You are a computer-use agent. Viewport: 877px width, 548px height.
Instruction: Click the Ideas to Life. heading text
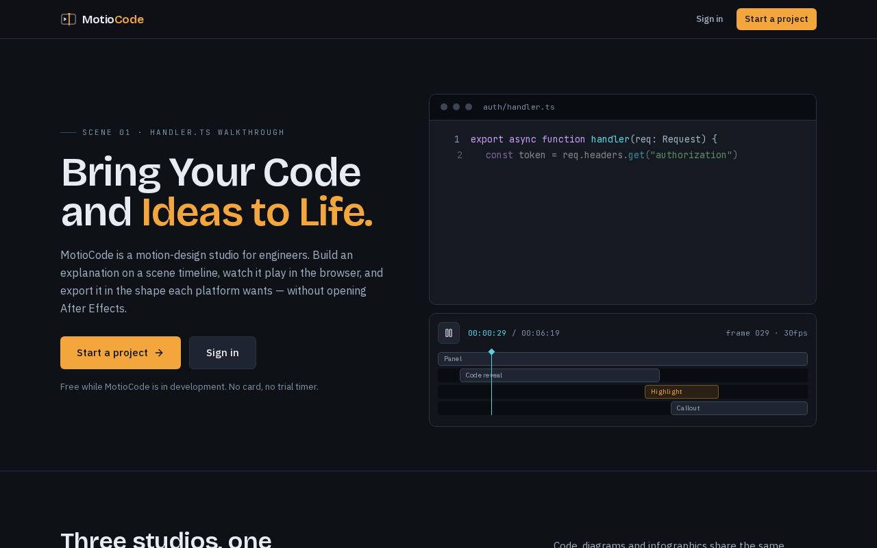point(257,212)
